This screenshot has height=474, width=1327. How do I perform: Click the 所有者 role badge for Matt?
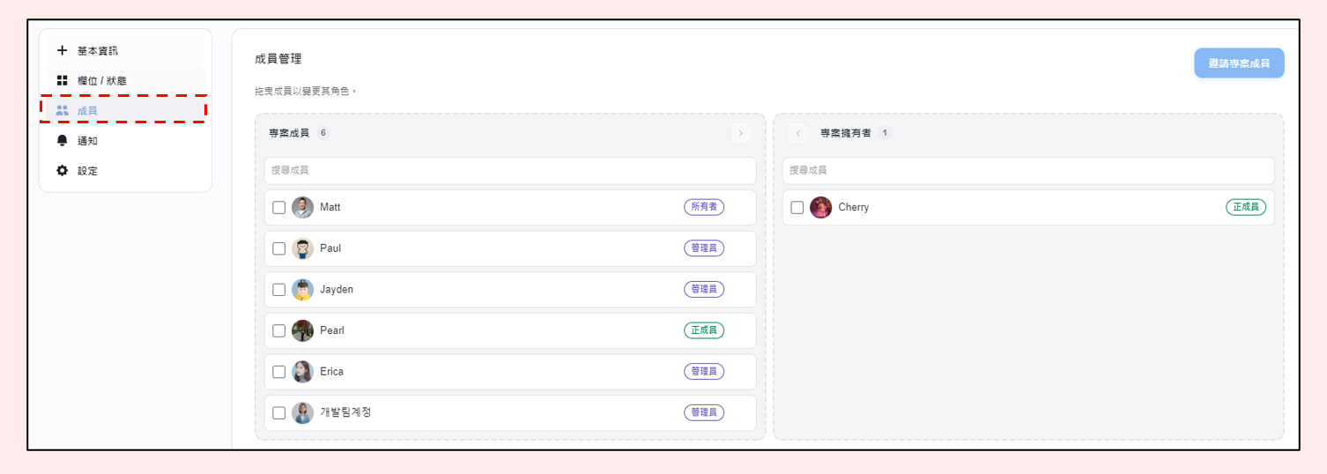click(704, 207)
